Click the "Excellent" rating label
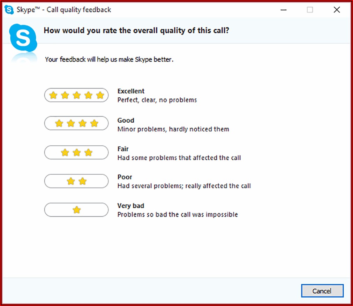This screenshot has width=353, height=306. tap(131, 91)
